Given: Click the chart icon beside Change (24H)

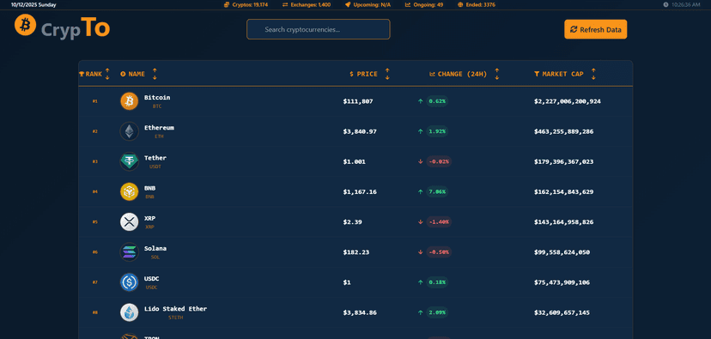Looking at the screenshot, I should coord(432,74).
